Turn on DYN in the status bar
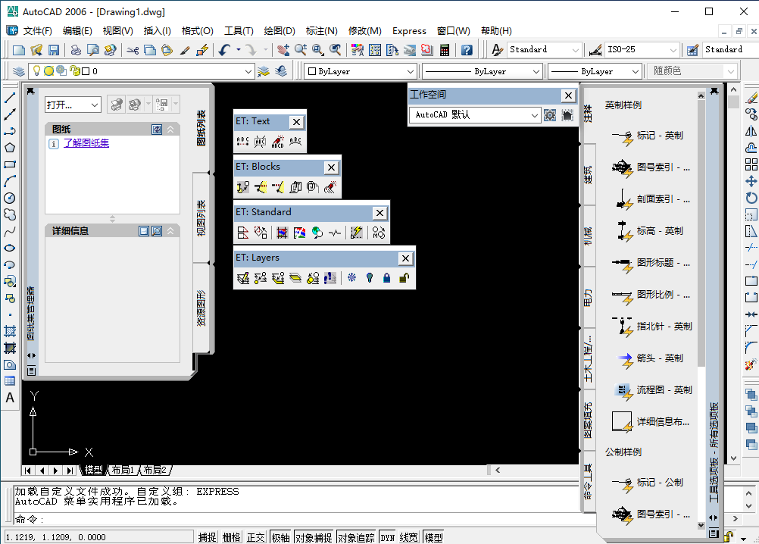Screen dimensions: 759x544 pos(387,537)
